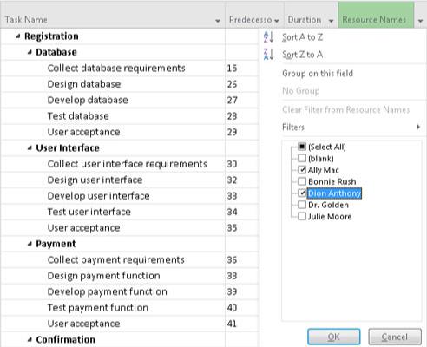Select Clear Filter from Resource Names
Screen dimensions: 427x347
[345, 109]
